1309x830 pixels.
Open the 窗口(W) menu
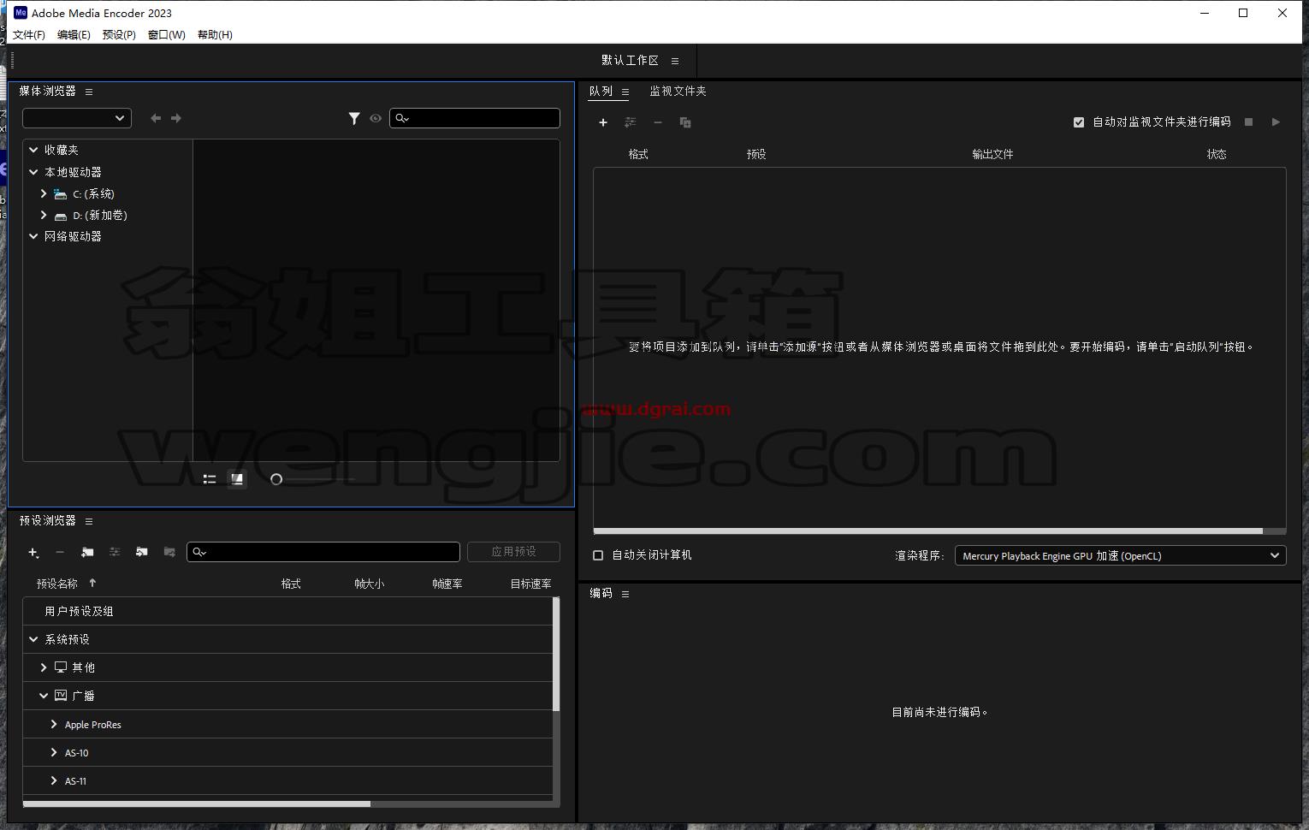[167, 35]
